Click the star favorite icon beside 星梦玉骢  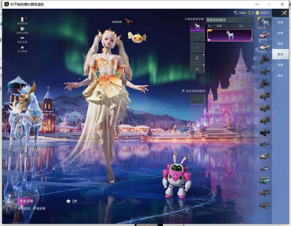(68, 201)
